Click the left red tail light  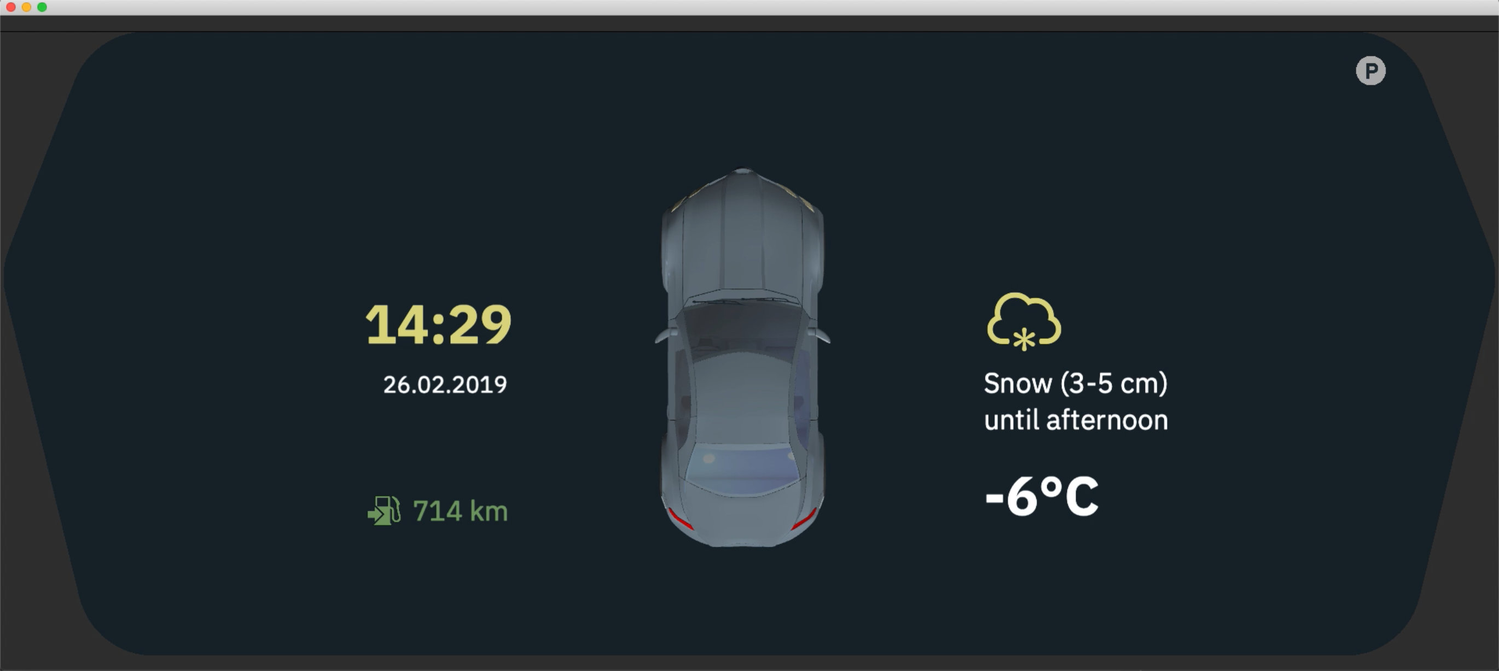click(x=679, y=519)
